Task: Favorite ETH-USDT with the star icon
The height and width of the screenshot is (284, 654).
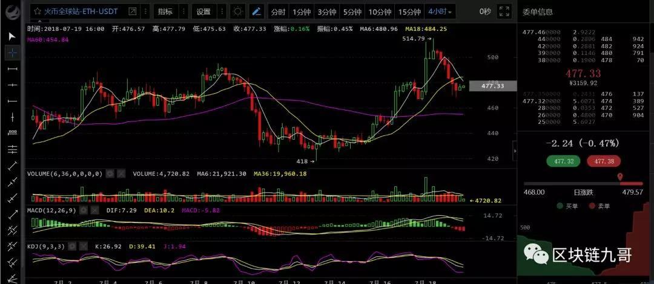Action: tap(38, 11)
